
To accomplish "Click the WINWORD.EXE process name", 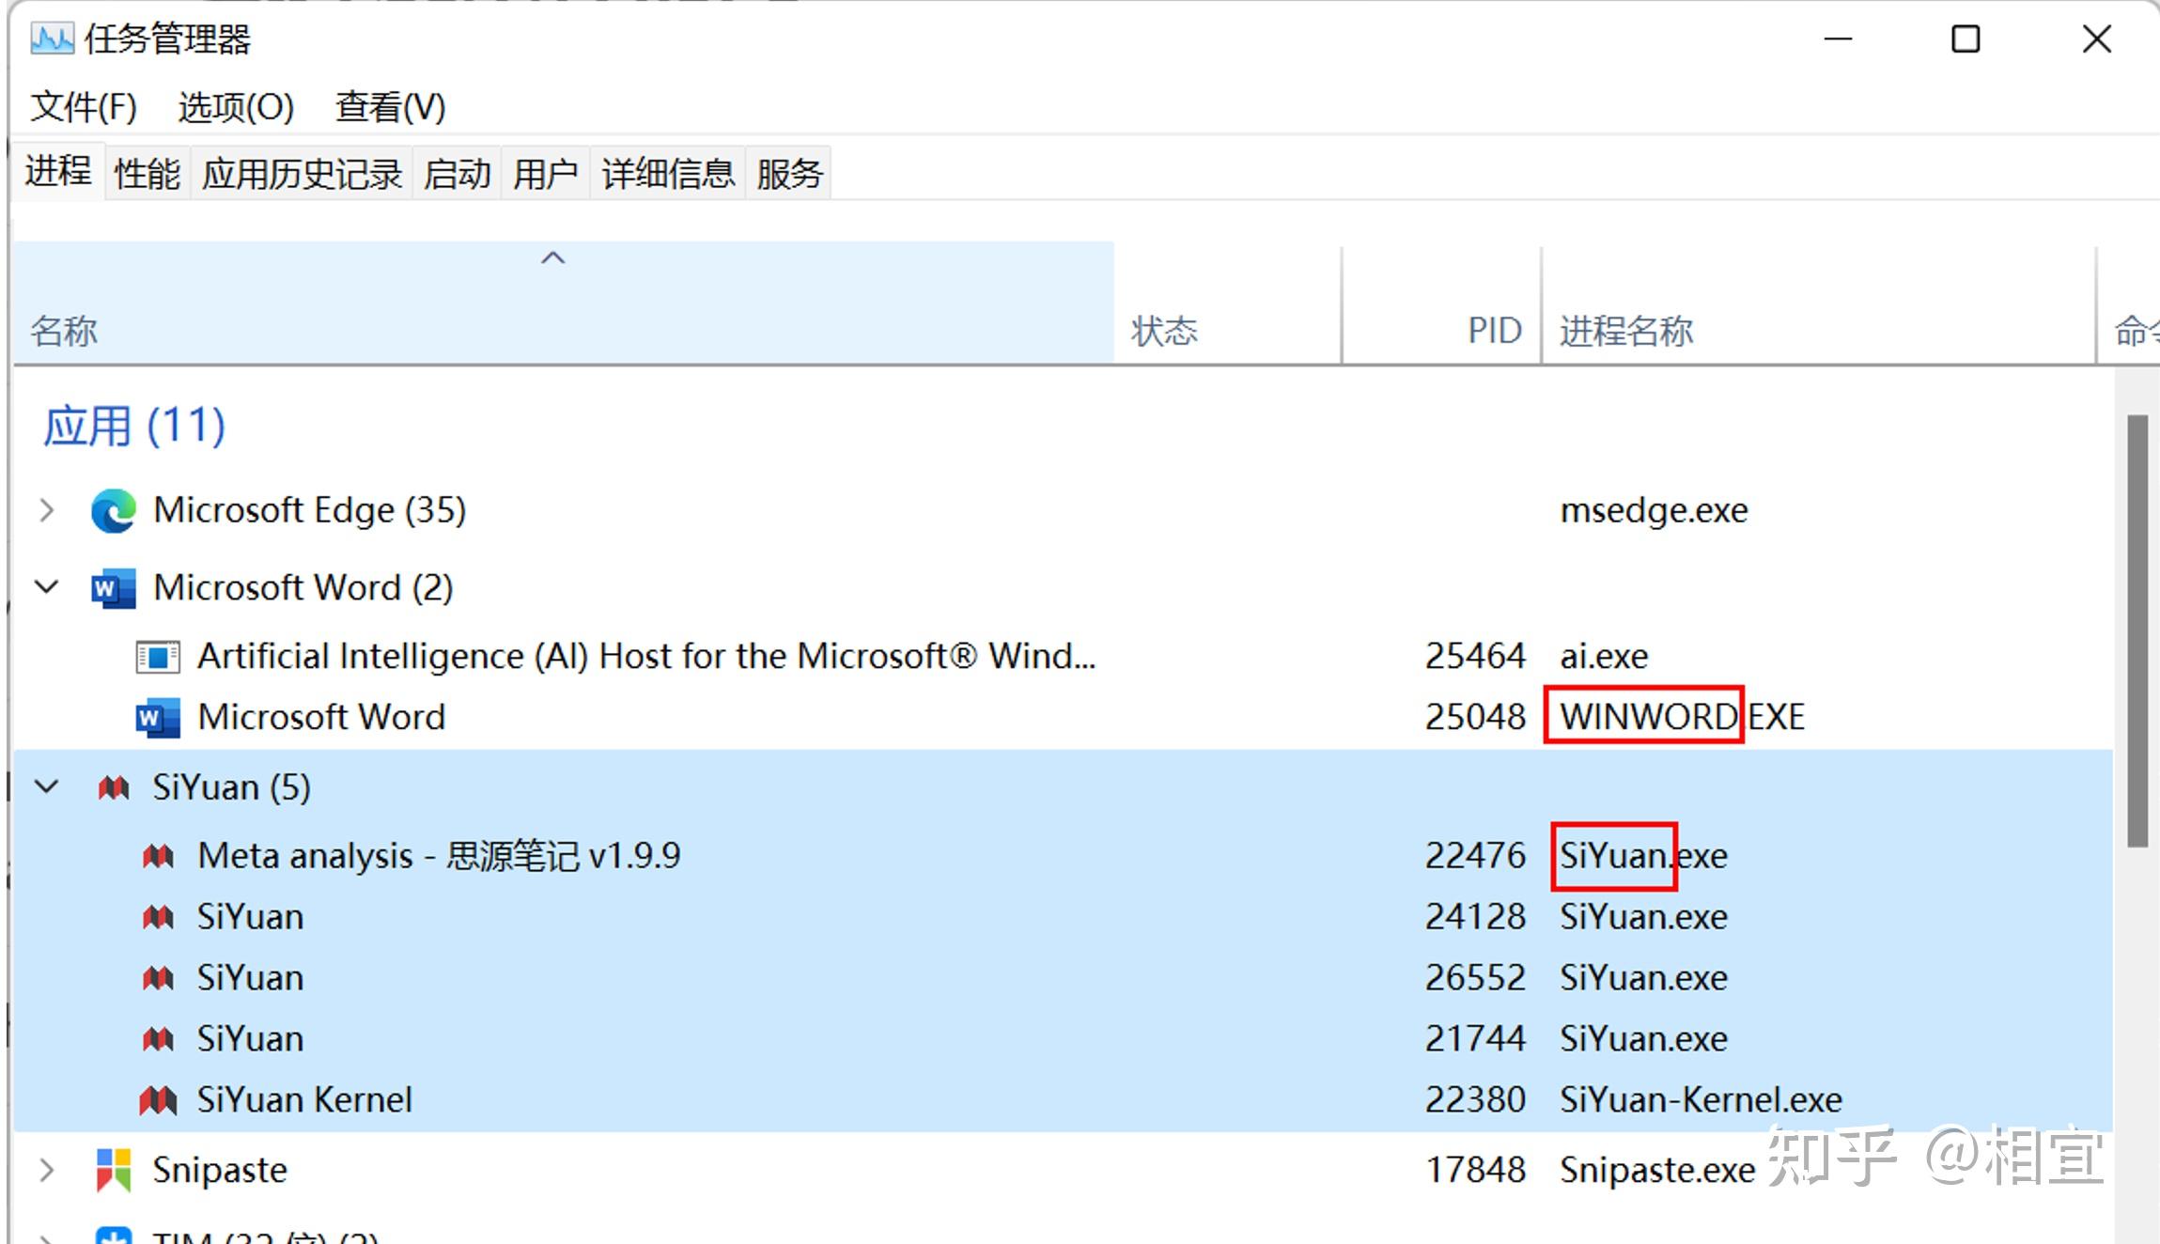I will click(x=1682, y=717).
